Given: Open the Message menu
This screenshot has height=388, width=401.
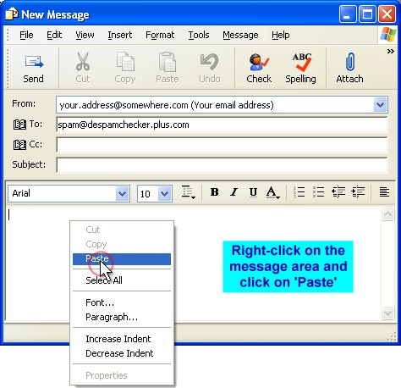Looking at the screenshot, I should [x=240, y=35].
